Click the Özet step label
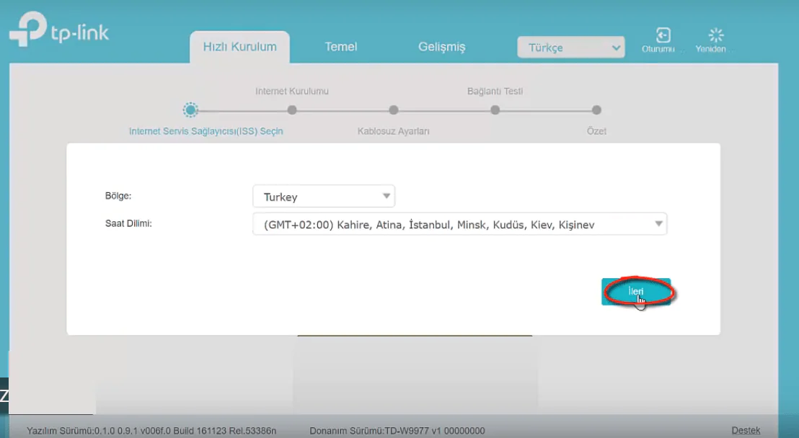The image size is (799, 438). pos(596,131)
